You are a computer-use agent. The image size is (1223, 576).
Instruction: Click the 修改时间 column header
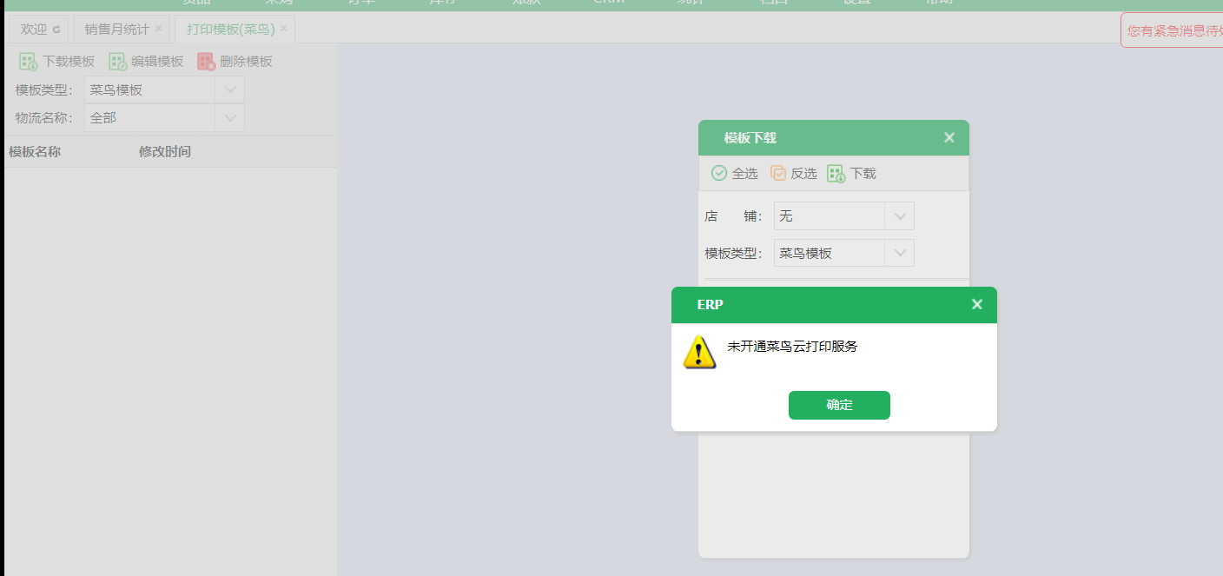coord(165,152)
